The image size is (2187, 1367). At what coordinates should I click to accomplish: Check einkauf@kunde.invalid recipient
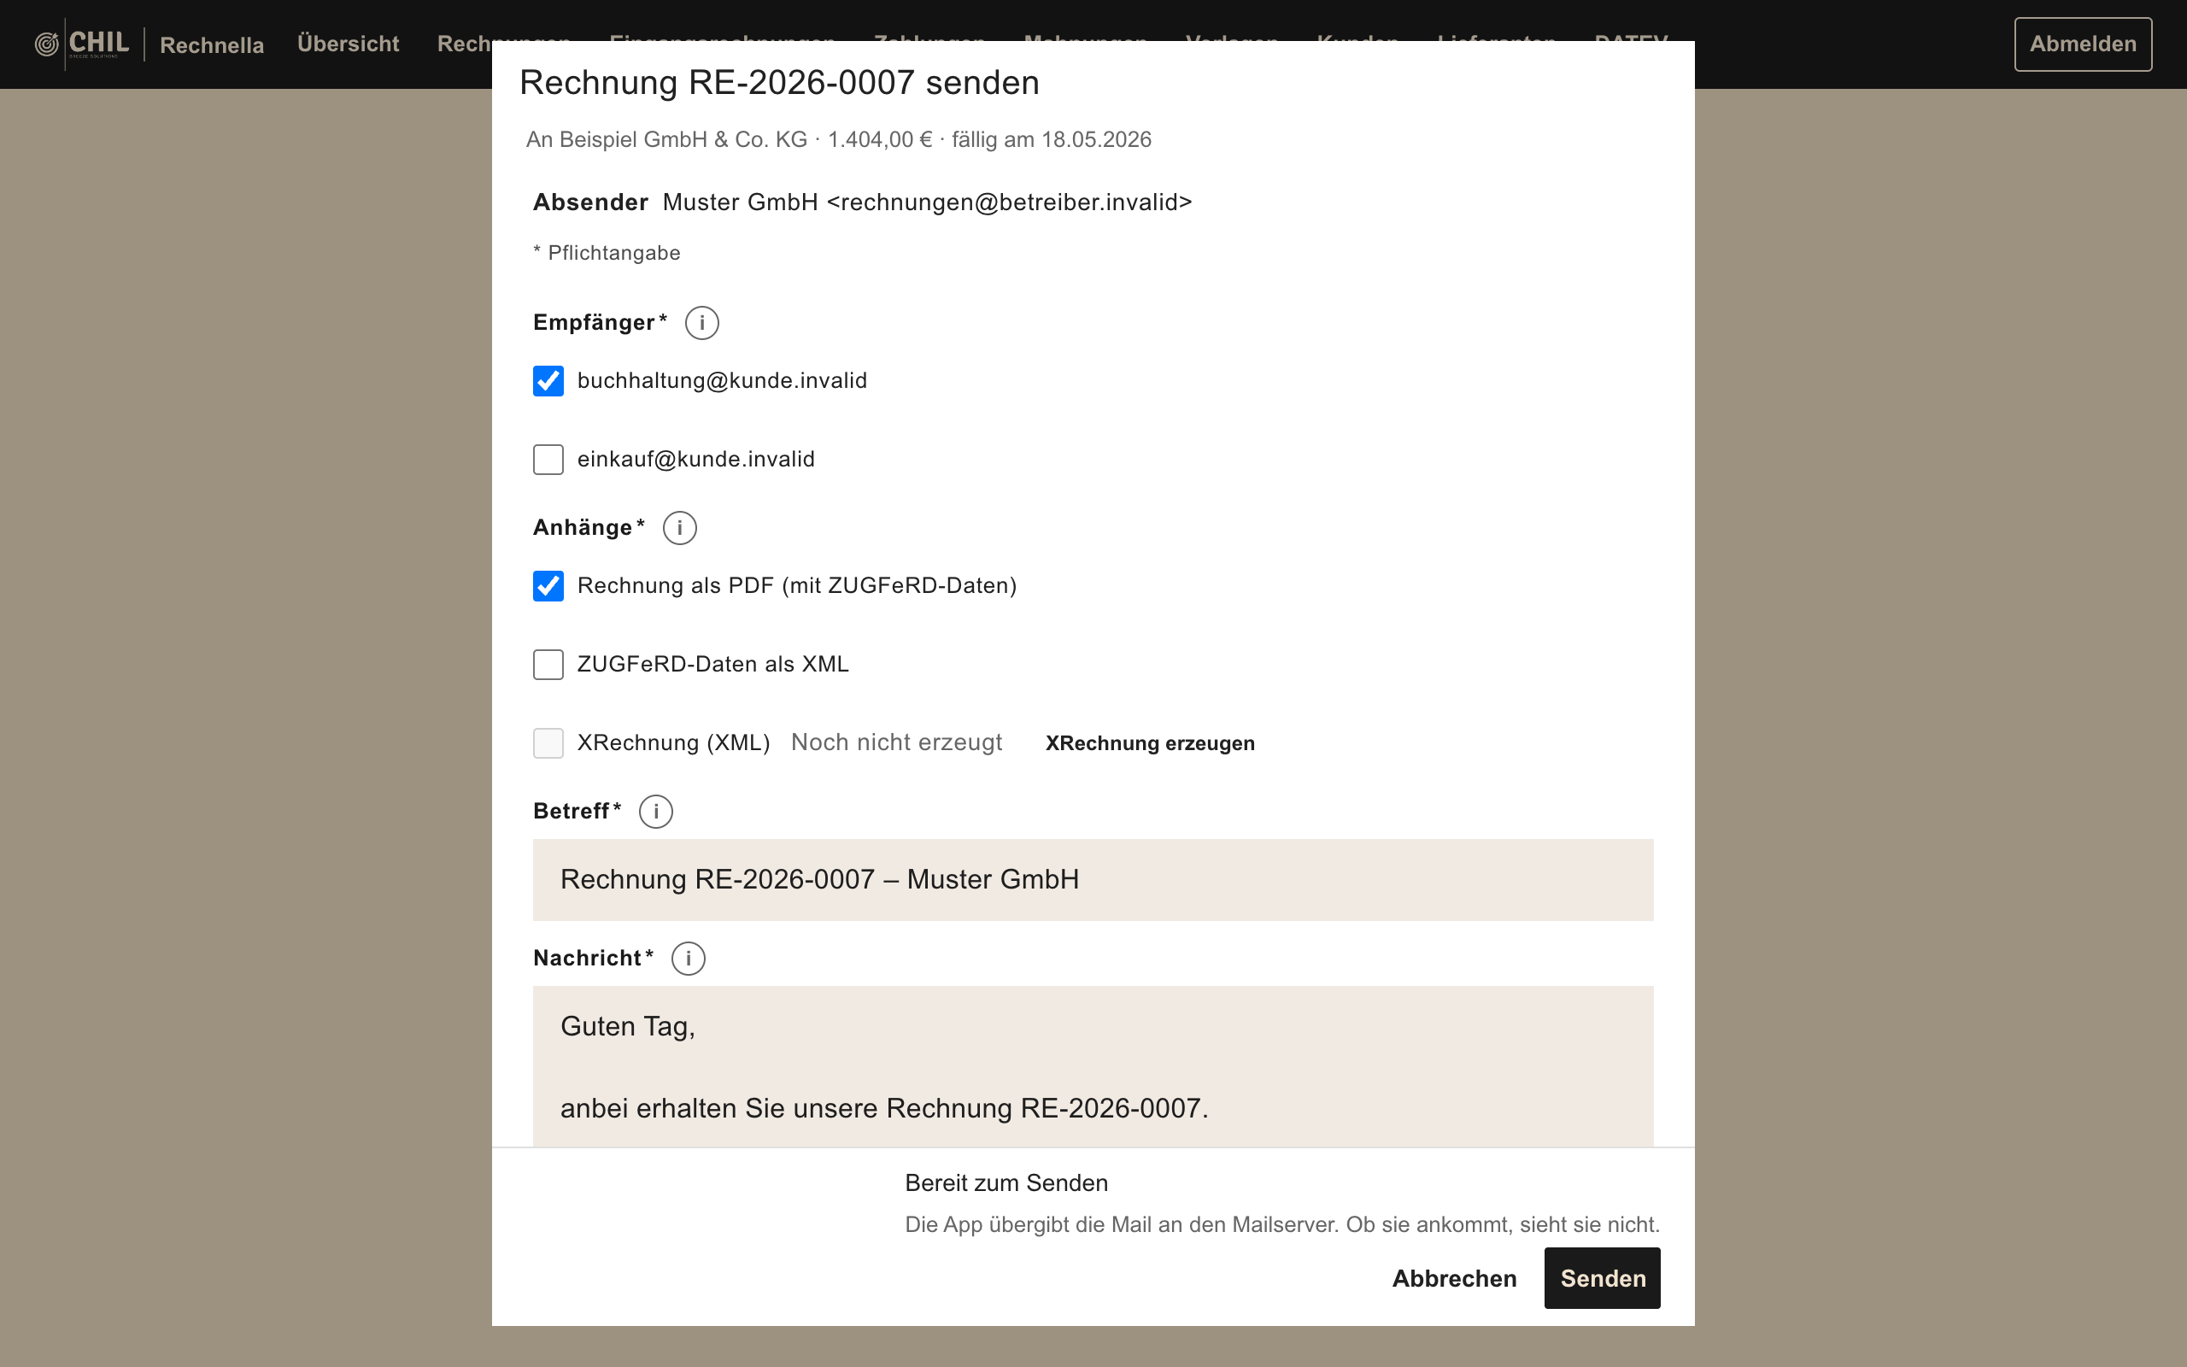pyautogui.click(x=548, y=460)
